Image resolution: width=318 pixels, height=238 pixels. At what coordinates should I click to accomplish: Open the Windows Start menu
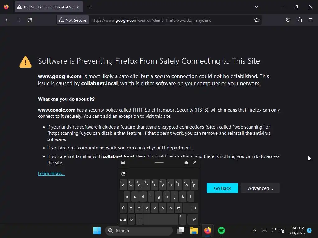pyautogui.click(x=97, y=231)
